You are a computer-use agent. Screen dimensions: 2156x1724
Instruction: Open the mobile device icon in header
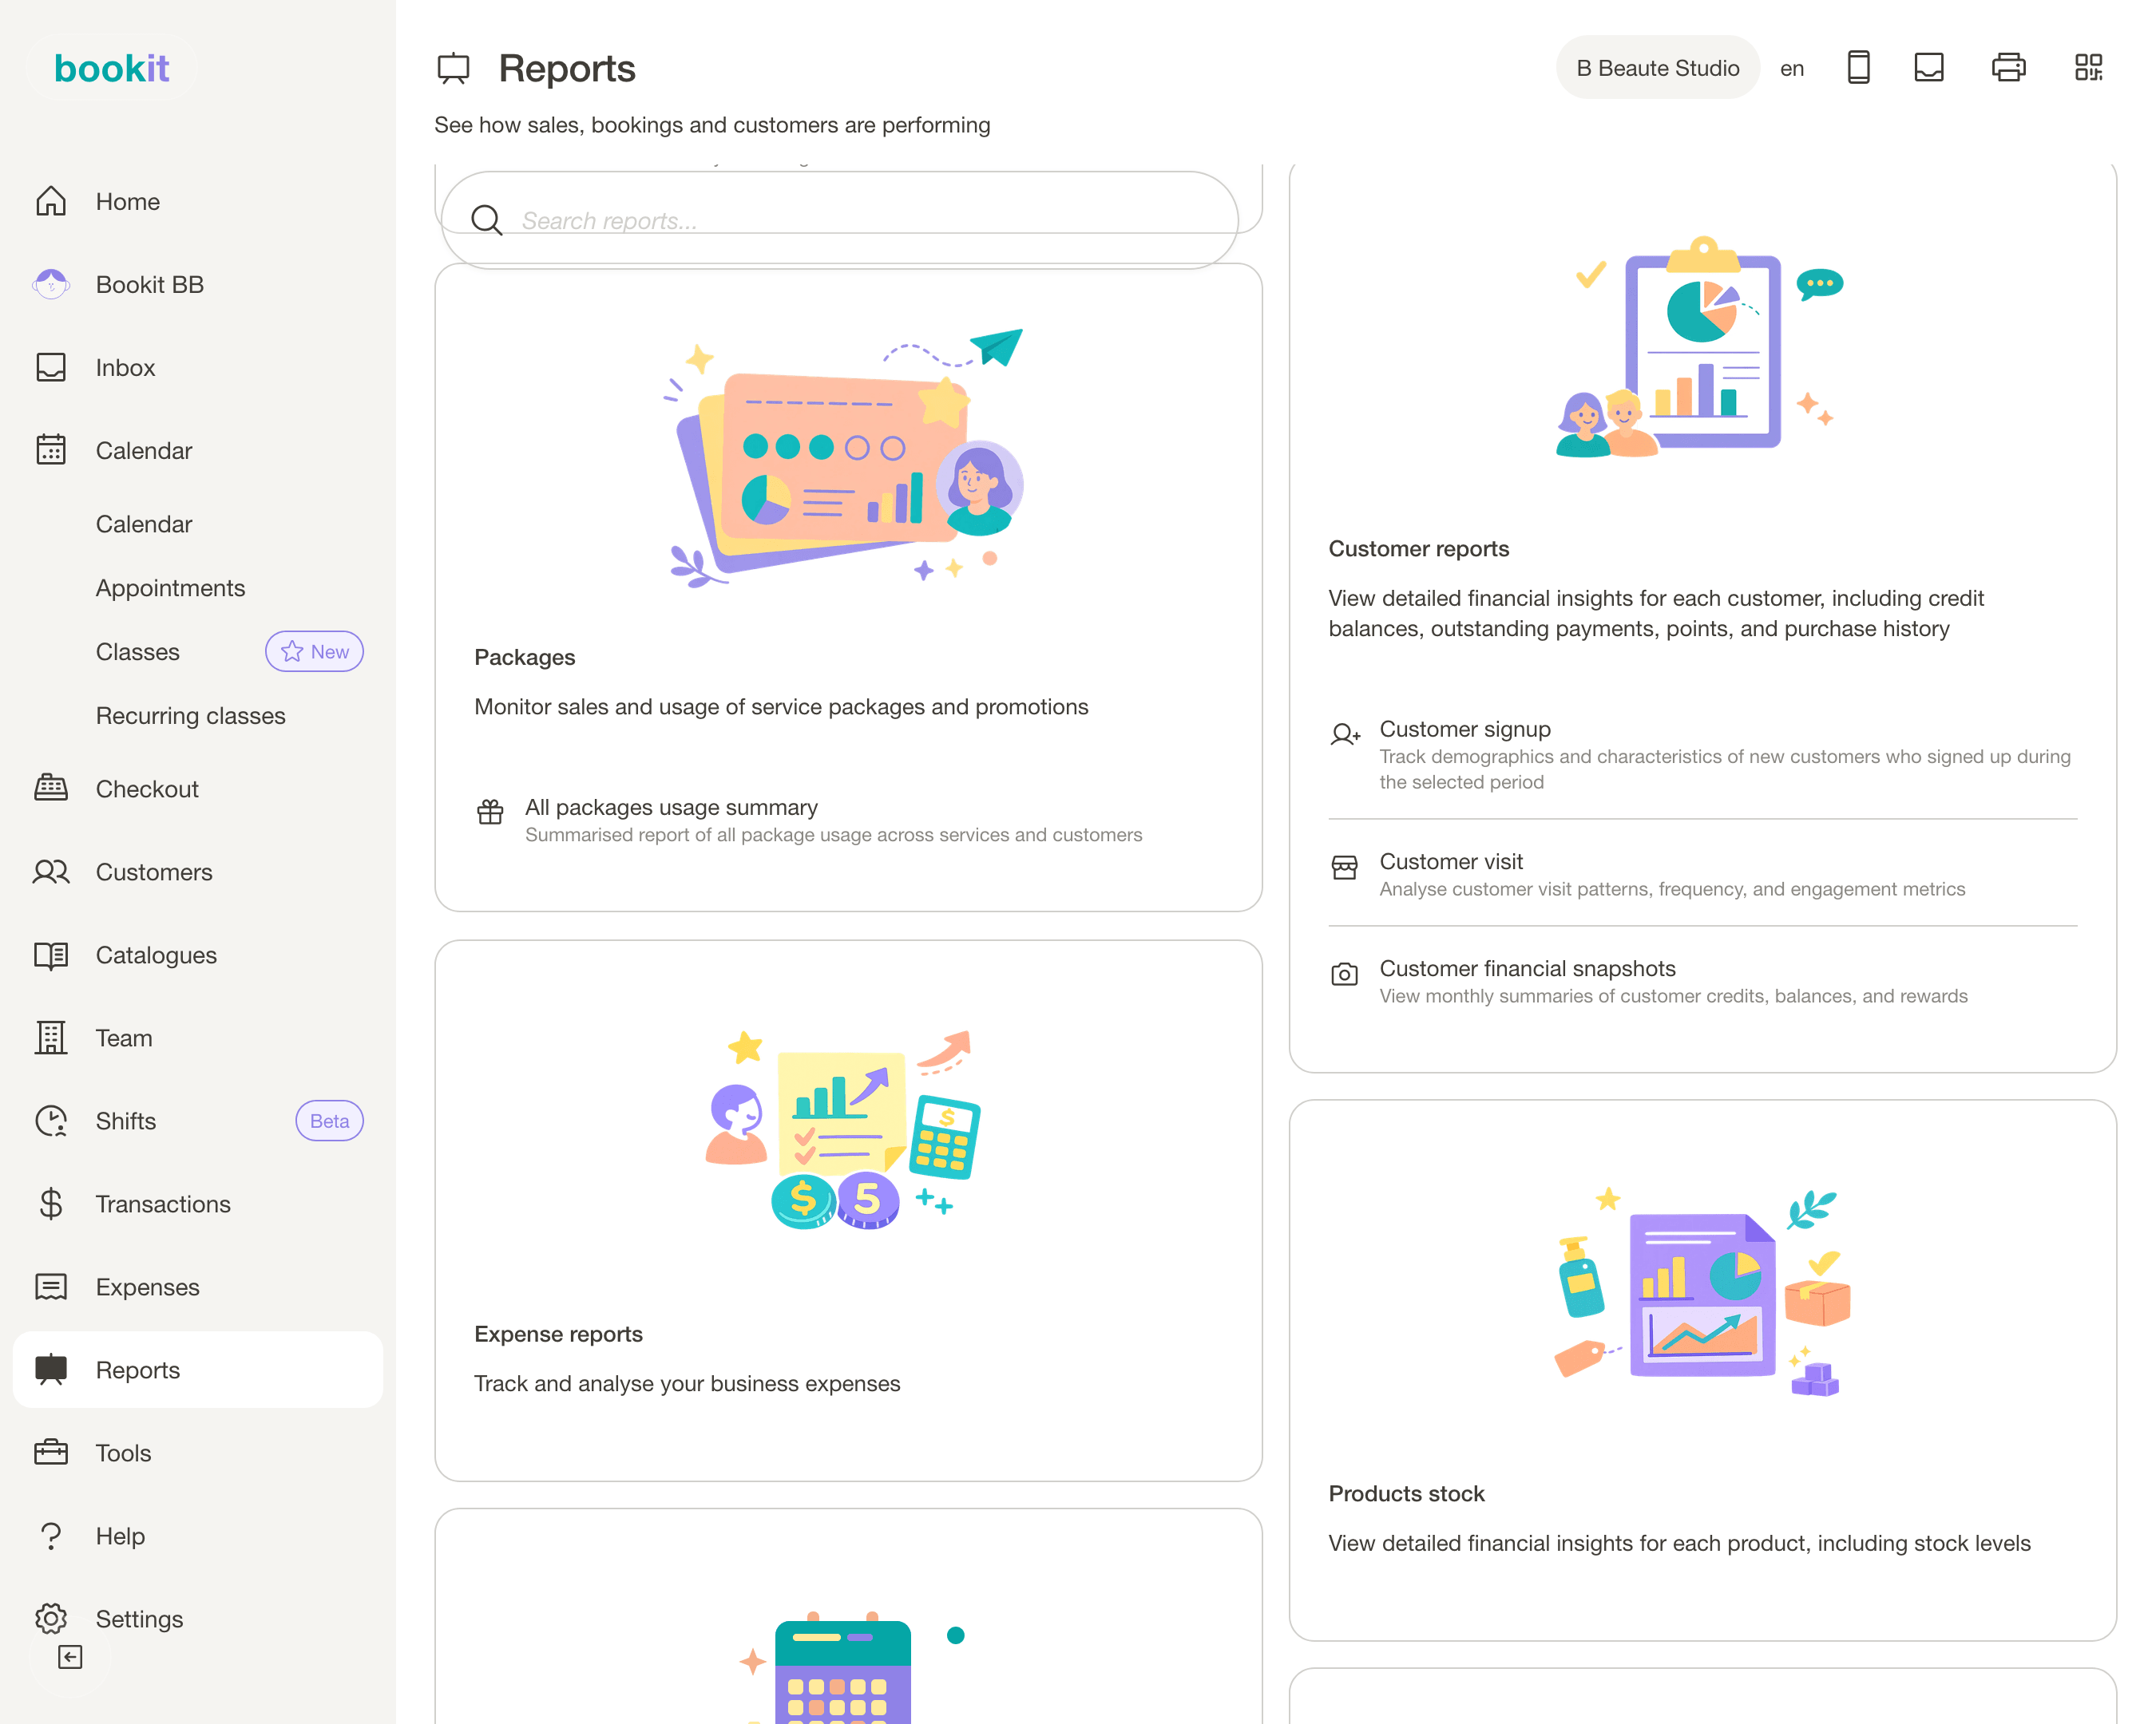click(1858, 68)
